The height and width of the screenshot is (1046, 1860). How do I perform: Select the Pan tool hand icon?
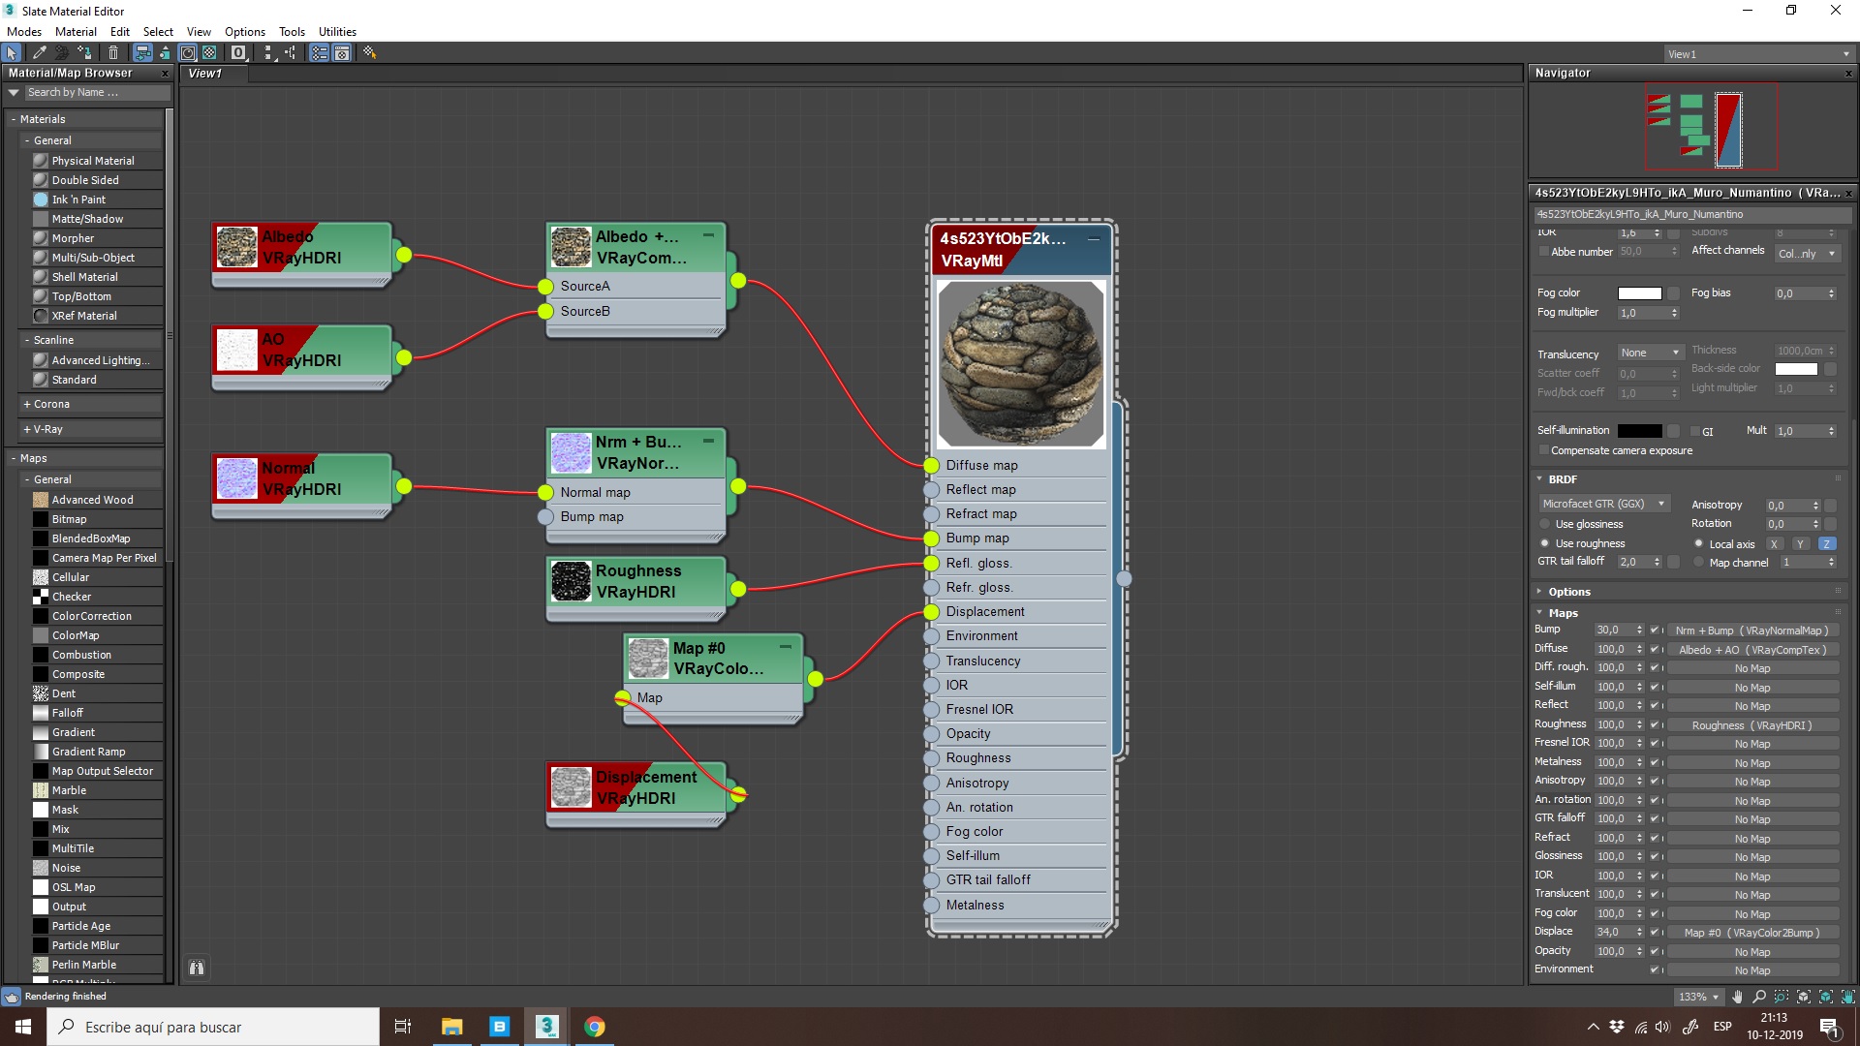click(x=1737, y=997)
